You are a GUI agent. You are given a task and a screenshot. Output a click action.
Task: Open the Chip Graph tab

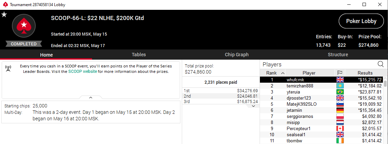(236, 55)
